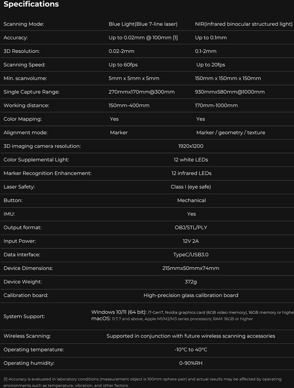This screenshot has width=294, height=388.
Task: Click the 150mm x 150mm x 150mm value
Action: coord(228,79)
